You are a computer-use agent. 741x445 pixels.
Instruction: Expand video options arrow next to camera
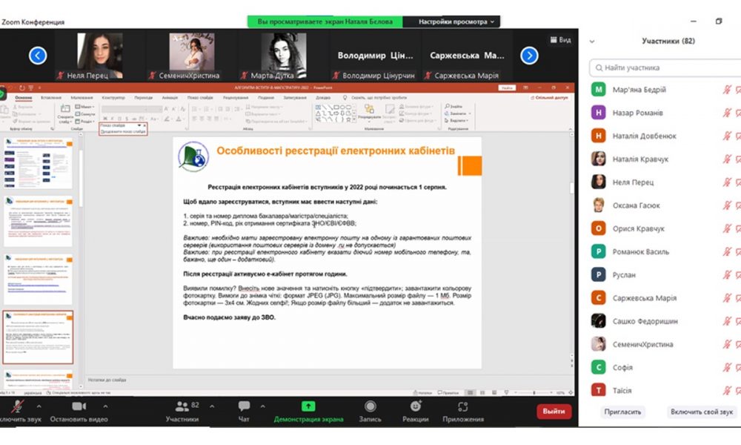(105, 406)
